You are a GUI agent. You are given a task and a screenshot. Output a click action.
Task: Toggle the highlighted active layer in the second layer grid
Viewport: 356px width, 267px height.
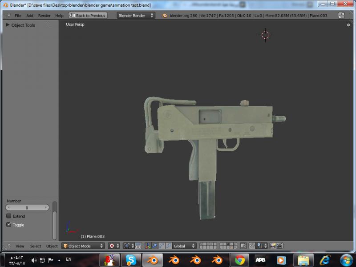(228, 244)
